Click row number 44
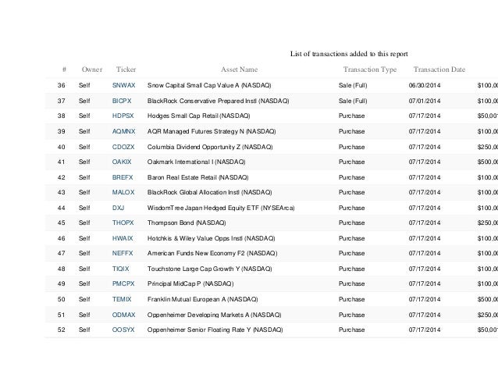The width and height of the screenshot is (498, 385). coord(62,208)
